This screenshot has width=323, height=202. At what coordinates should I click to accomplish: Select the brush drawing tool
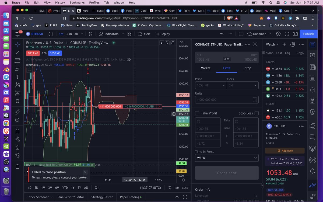click(17, 68)
